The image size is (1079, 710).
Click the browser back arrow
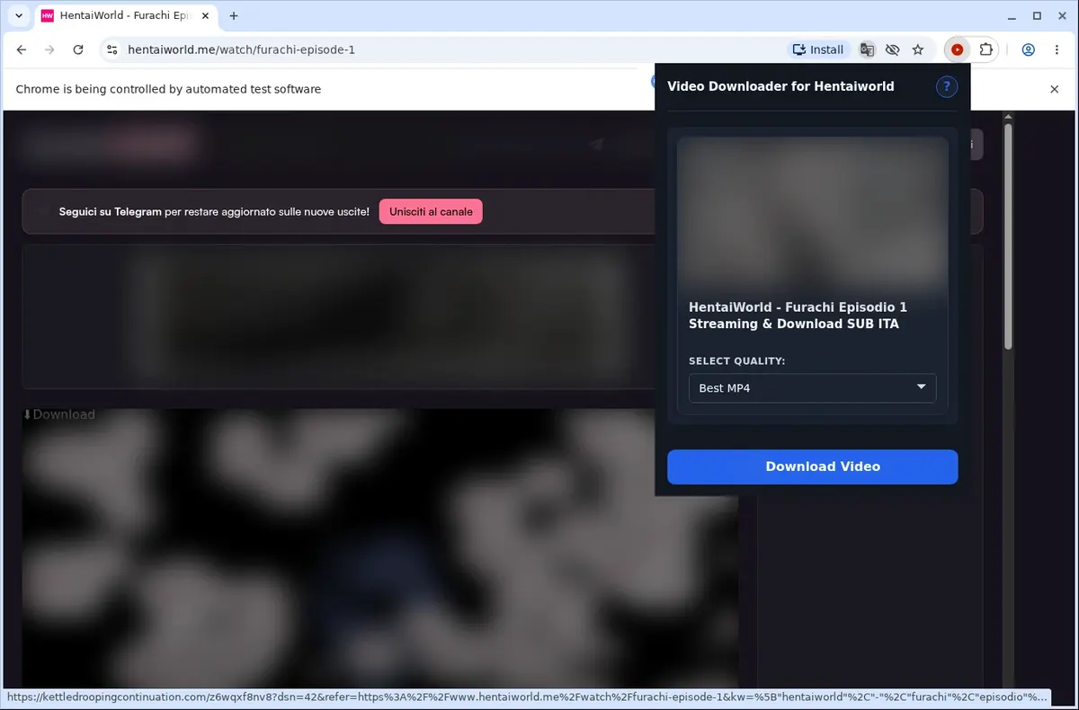point(22,50)
